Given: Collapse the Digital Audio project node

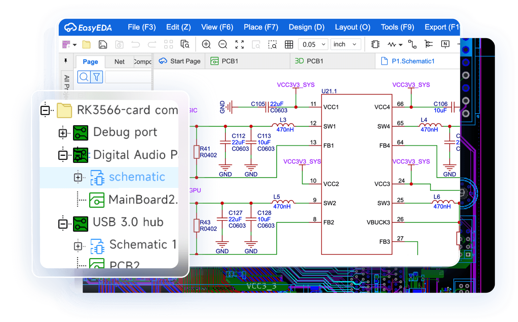Looking at the screenshot, I should click(x=63, y=155).
